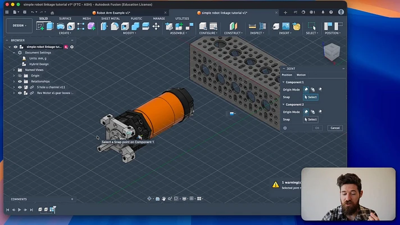The width and height of the screenshot is (400, 225).
Task: Open the CREATE dropdown menu
Action: (x=65, y=33)
